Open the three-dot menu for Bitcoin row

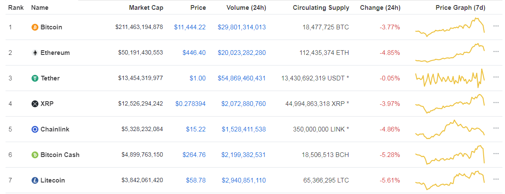[x=496, y=26]
